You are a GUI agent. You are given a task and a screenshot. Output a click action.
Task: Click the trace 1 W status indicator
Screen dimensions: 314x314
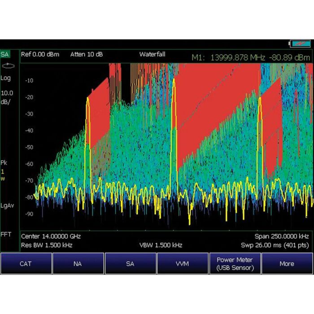click(4, 175)
